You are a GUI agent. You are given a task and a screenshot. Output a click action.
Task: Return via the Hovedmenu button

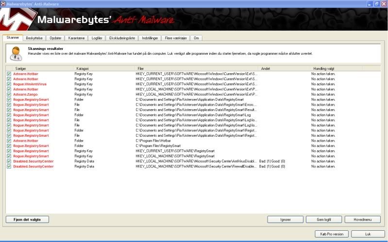pyautogui.click(x=363, y=220)
